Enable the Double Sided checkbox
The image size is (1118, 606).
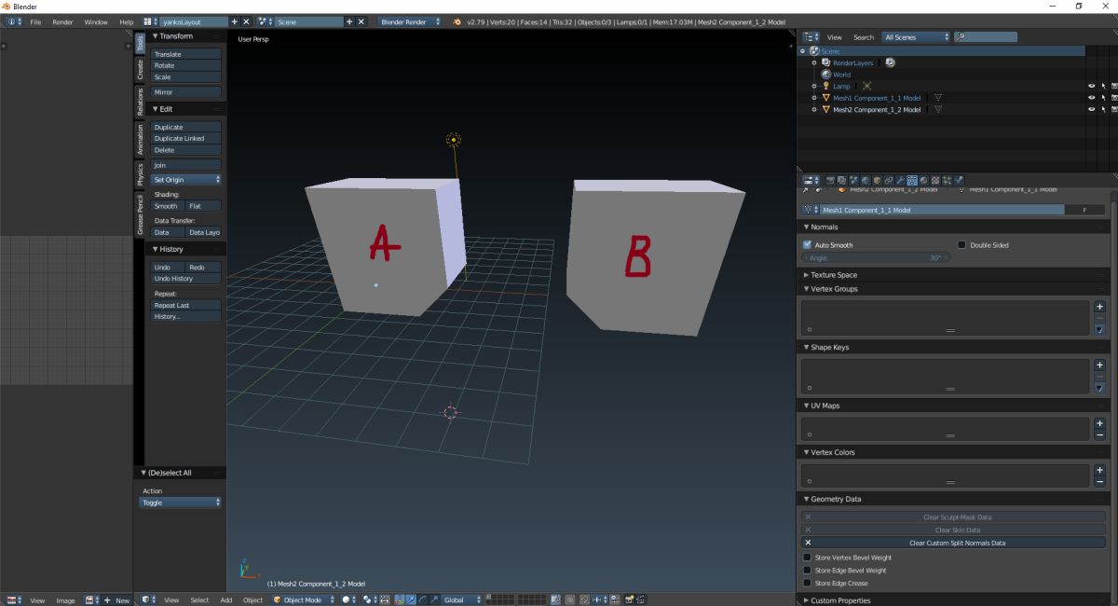pos(961,245)
